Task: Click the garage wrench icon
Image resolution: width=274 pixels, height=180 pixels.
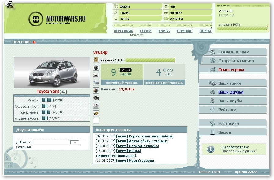Action: click(x=116, y=12)
